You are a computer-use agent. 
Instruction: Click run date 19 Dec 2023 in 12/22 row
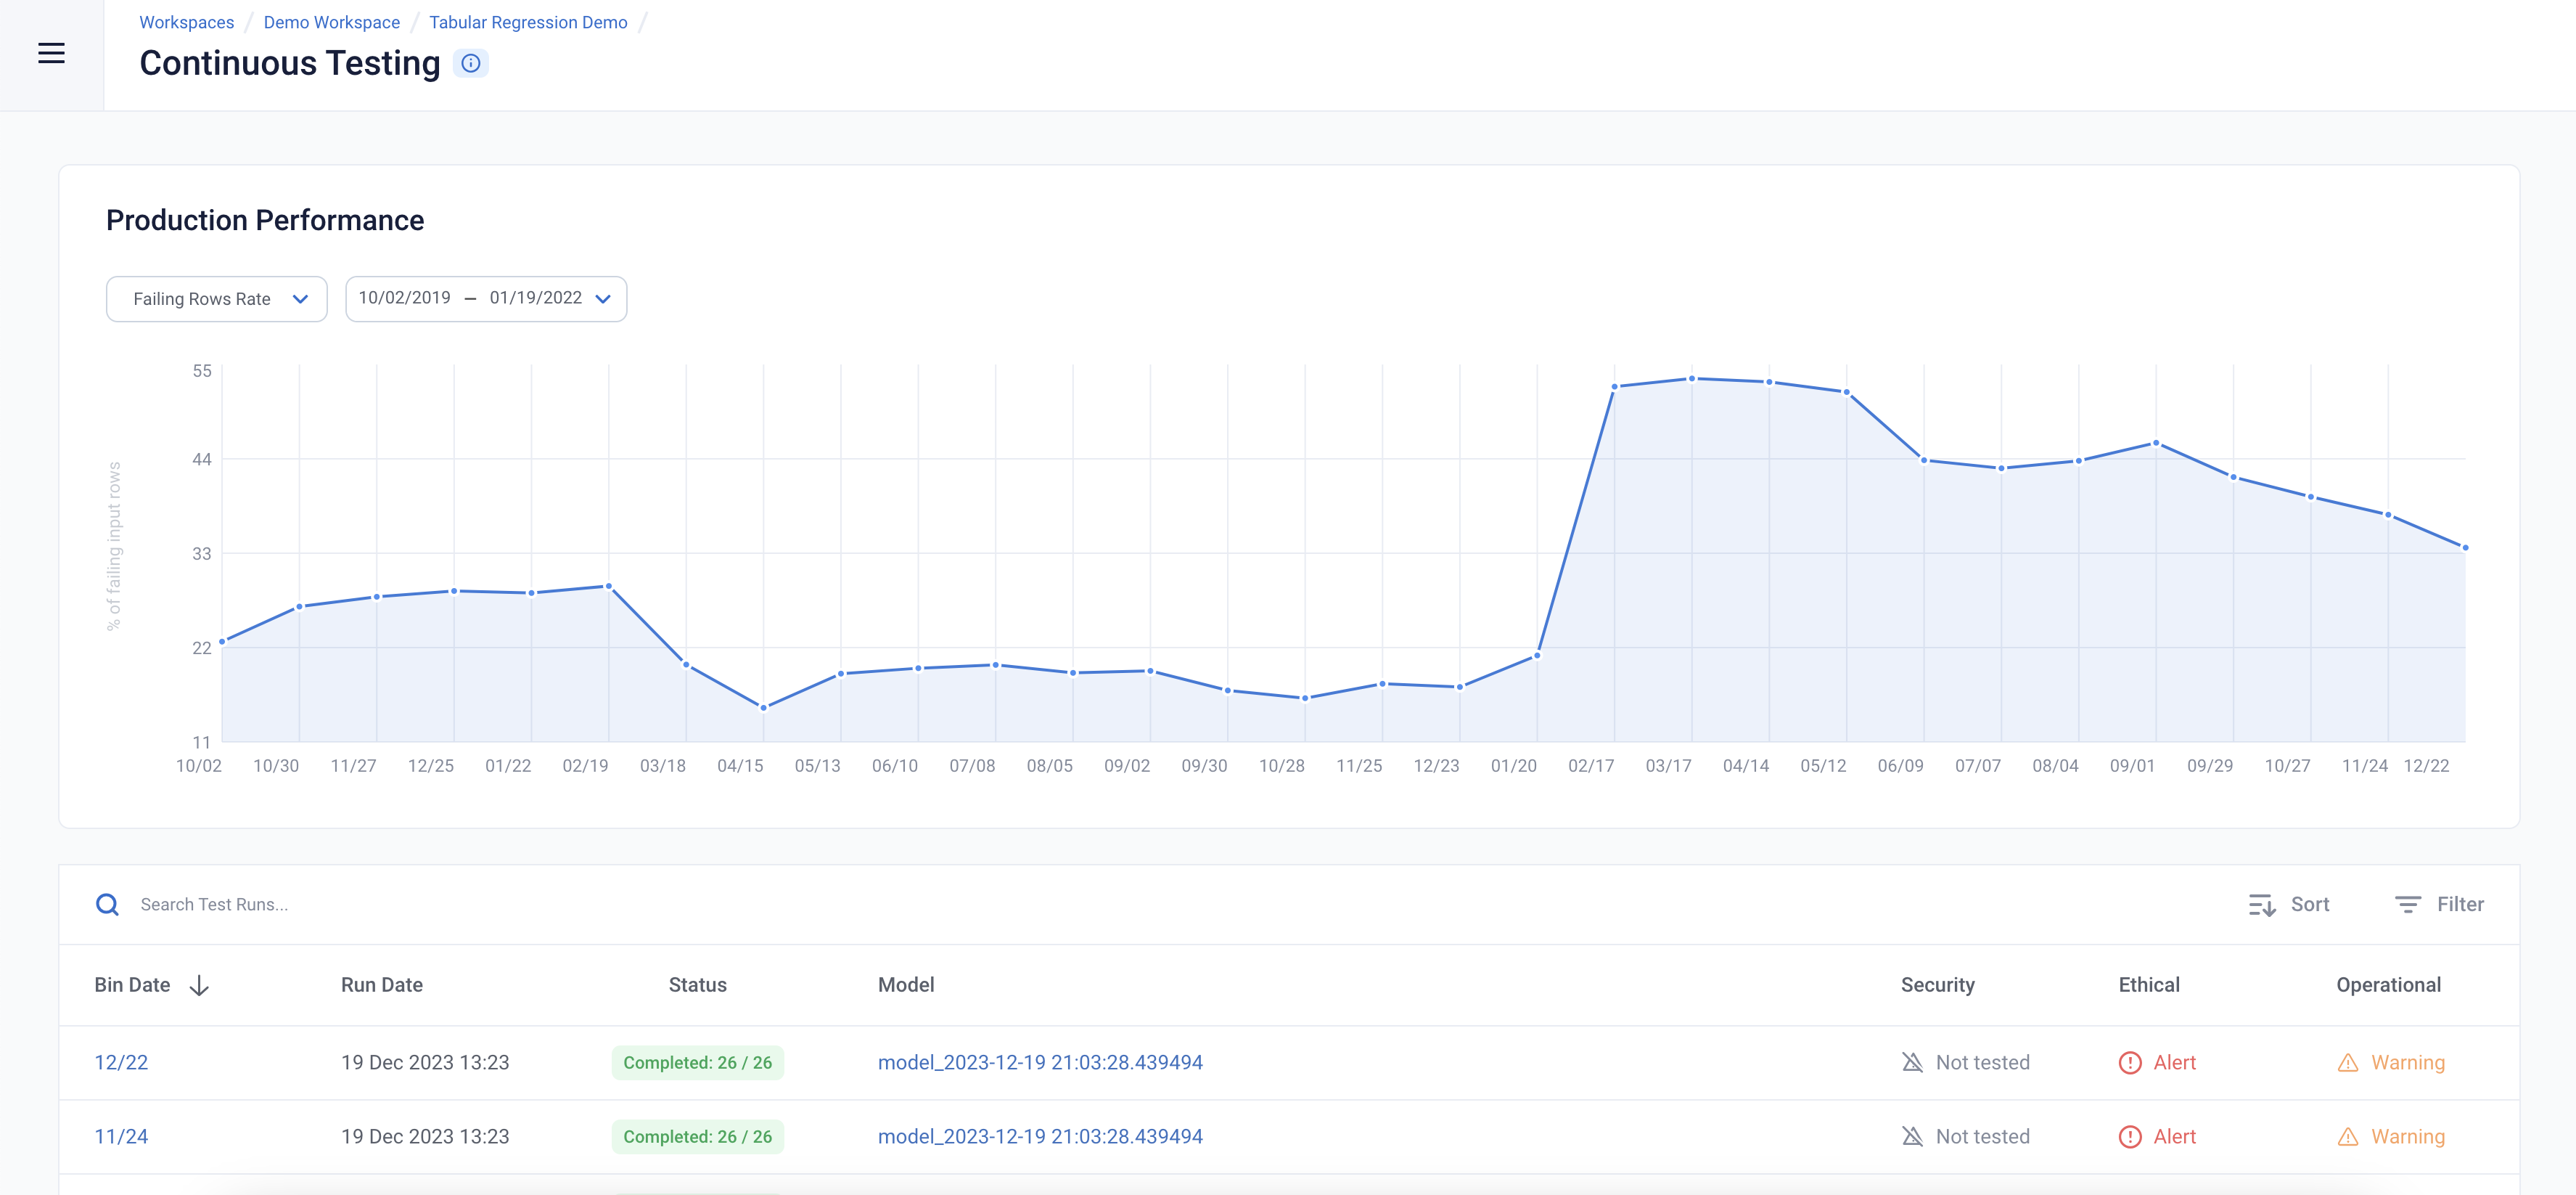425,1062
